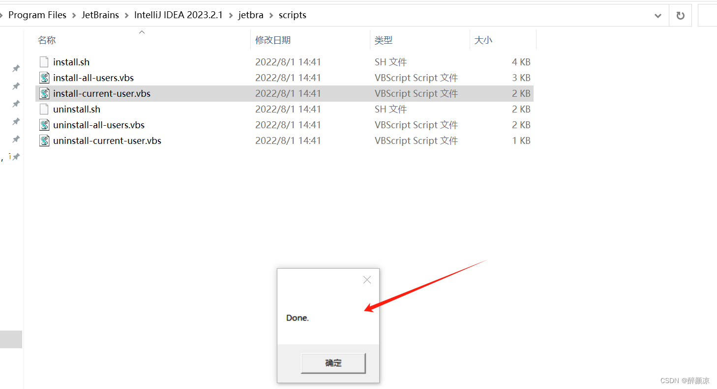Click the 4 KB size of install.sh
717x389 pixels.
[x=521, y=62]
